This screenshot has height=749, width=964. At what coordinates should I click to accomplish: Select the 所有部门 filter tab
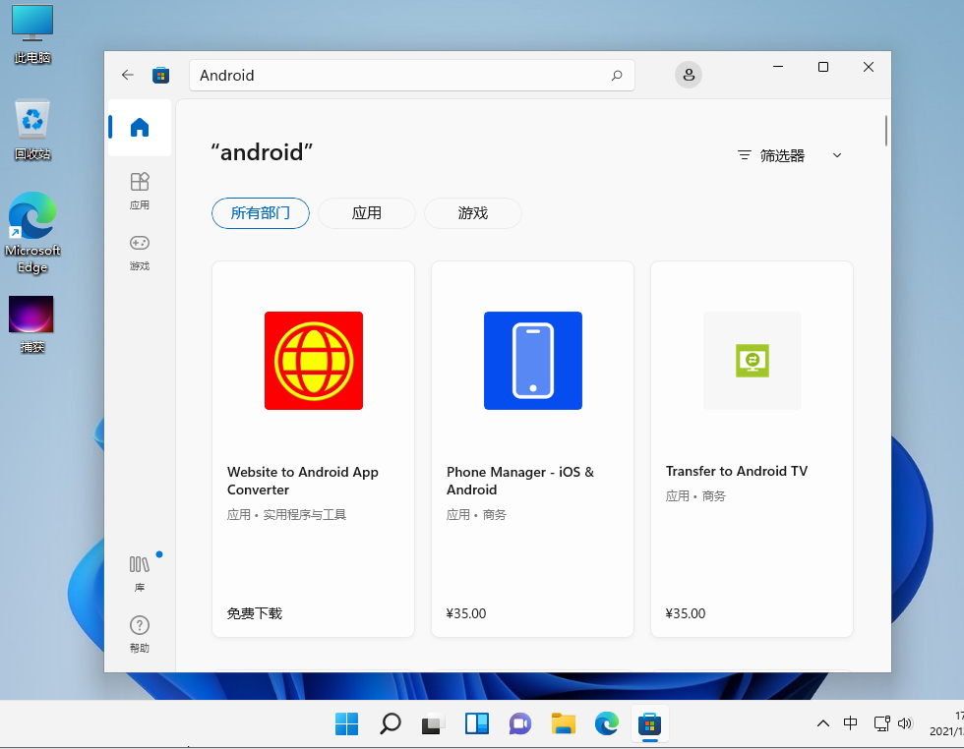(261, 213)
